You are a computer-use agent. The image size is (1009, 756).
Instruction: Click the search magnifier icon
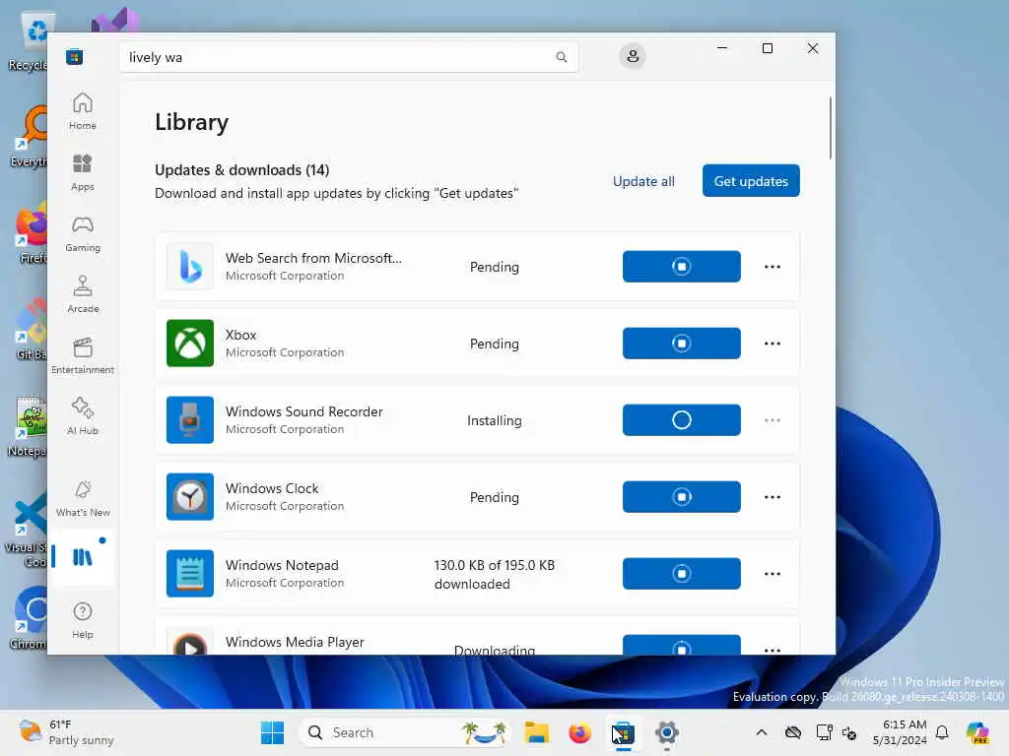561,57
